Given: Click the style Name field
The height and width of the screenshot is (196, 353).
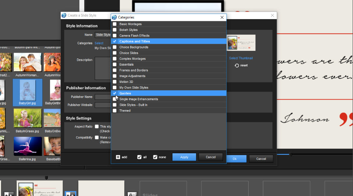Looking at the screenshot, I should tap(103, 35).
